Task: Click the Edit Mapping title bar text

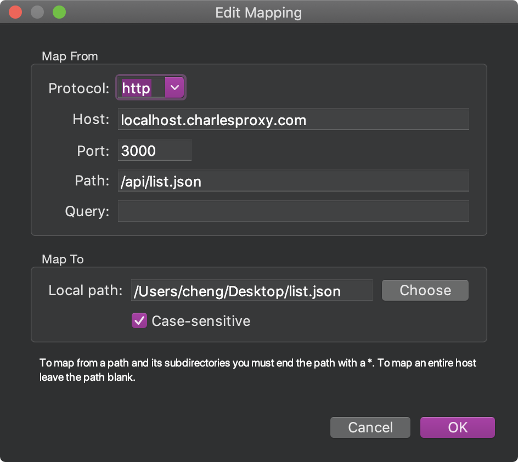Action: click(x=258, y=13)
